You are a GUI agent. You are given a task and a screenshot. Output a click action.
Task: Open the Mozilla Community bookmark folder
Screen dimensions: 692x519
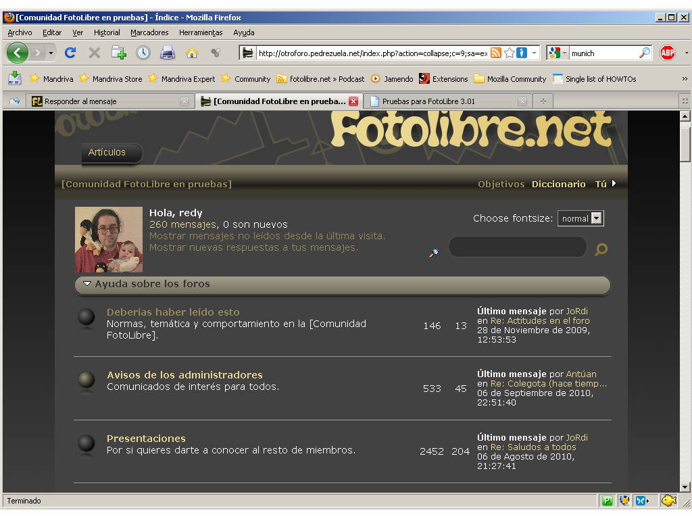coord(510,78)
